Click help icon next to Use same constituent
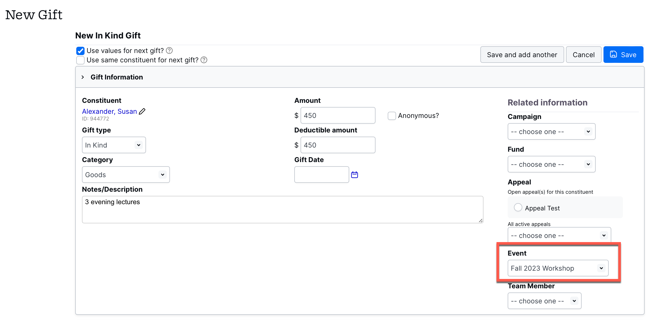 (204, 60)
